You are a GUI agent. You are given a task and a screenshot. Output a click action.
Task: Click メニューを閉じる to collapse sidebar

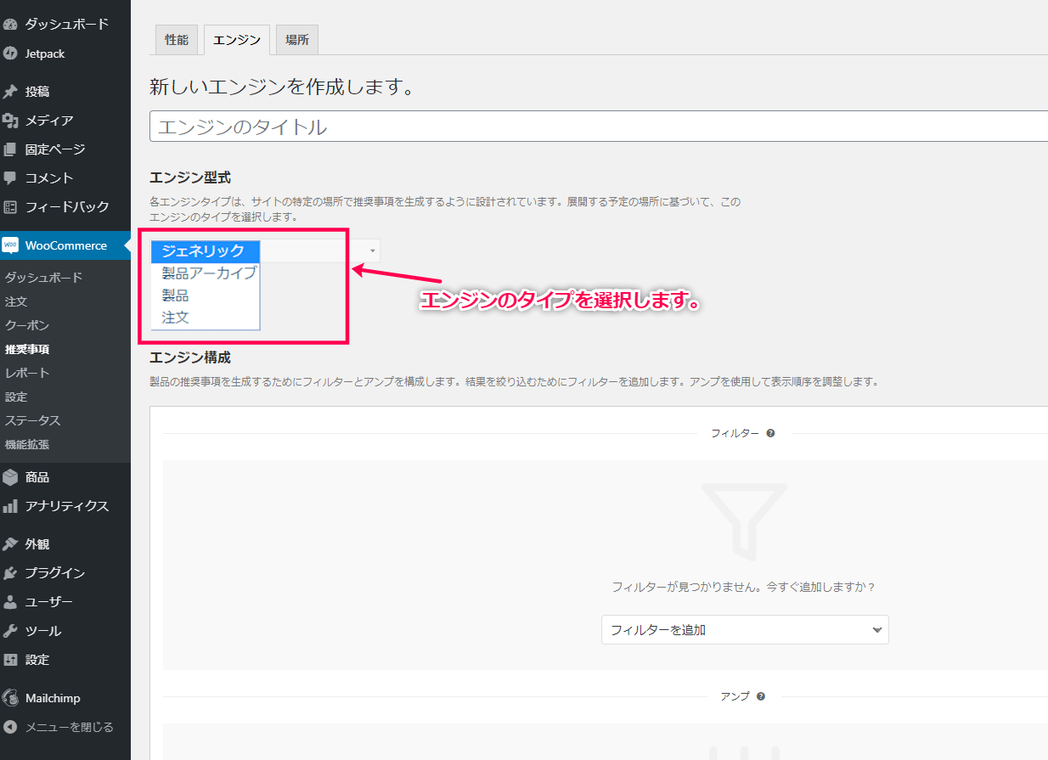(x=69, y=727)
